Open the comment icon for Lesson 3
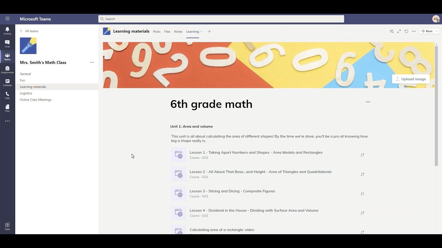Image resolution: width=442 pixels, height=248 pixels. (362, 194)
